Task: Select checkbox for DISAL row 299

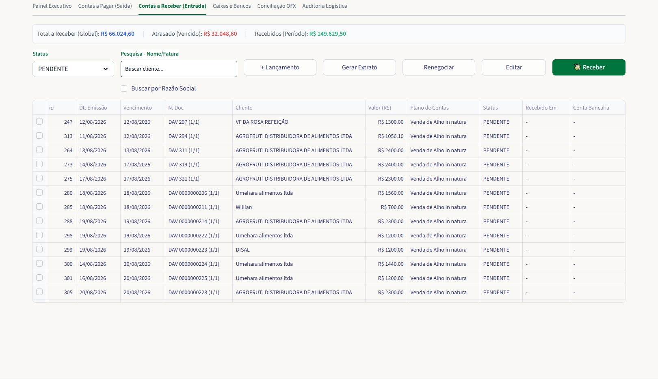Action: tap(39, 249)
